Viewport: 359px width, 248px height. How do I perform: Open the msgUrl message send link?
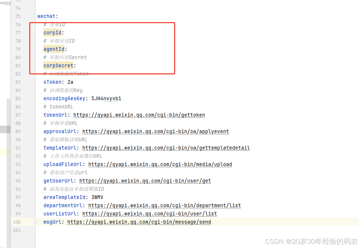[139, 222]
